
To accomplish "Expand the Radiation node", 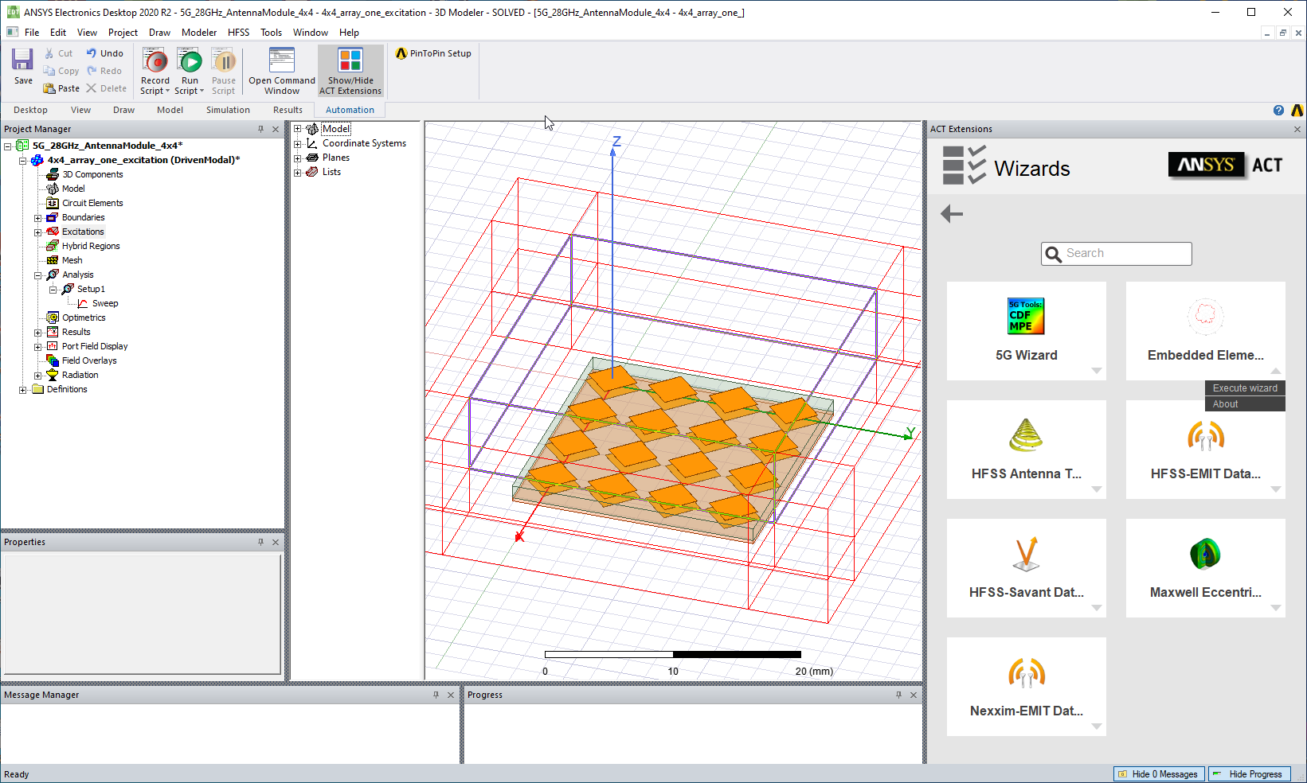I will pyautogui.click(x=37, y=375).
